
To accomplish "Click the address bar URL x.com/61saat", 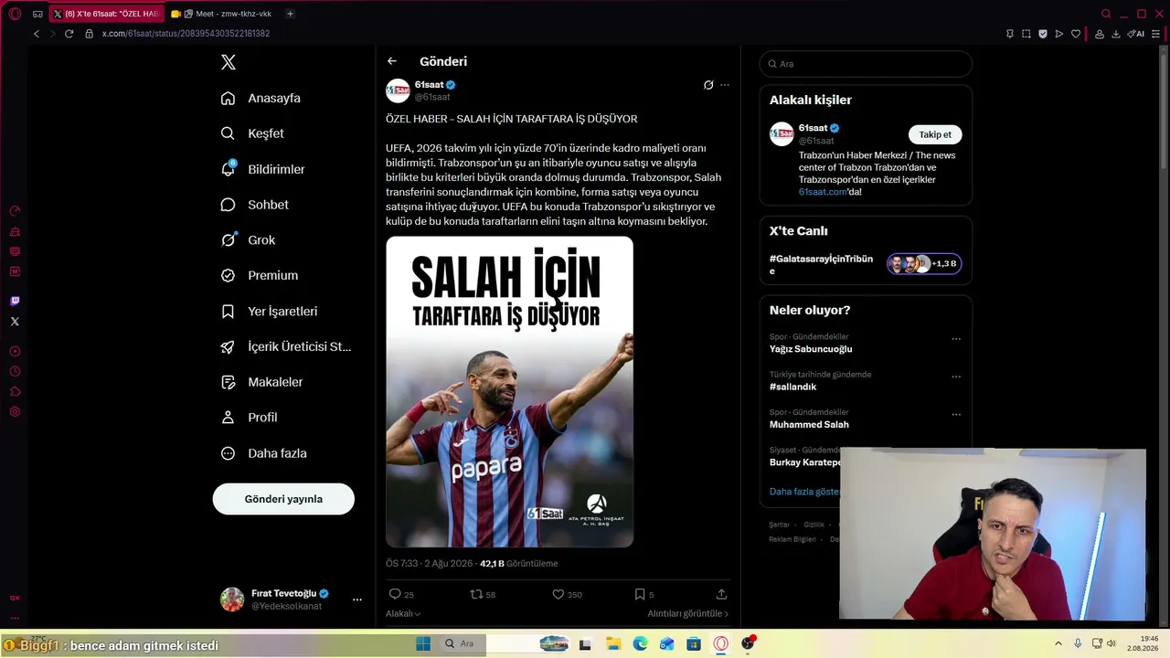I will click(186, 34).
